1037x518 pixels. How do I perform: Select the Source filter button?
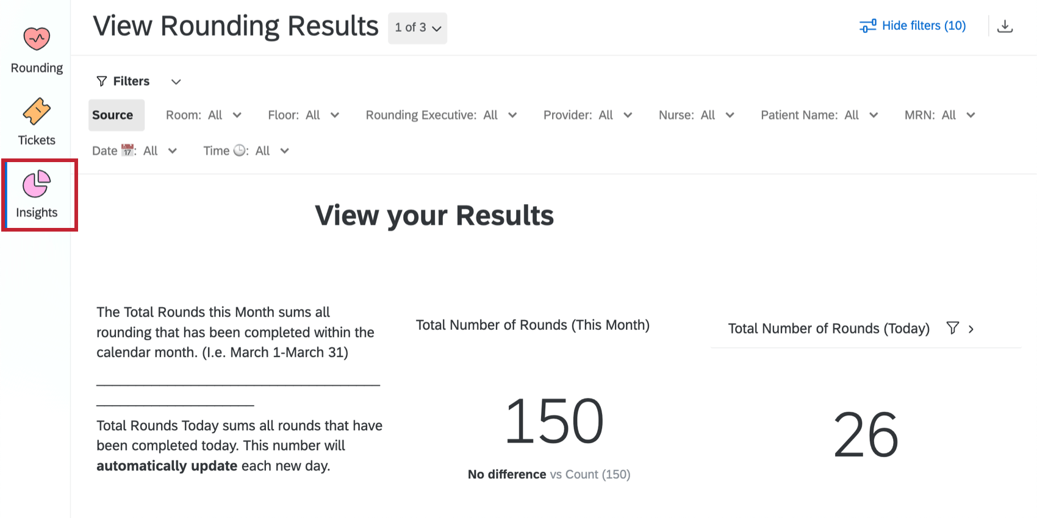point(113,115)
